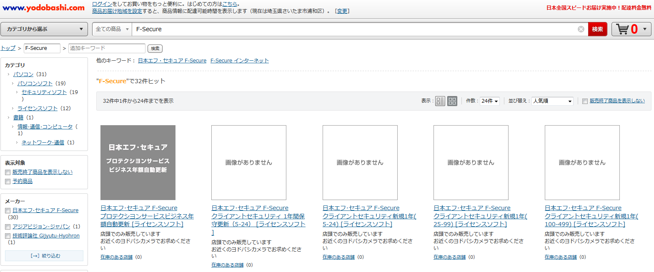Open the 全ての商品 search scope dropdown
The width and height of the screenshot is (654, 272).
point(112,29)
